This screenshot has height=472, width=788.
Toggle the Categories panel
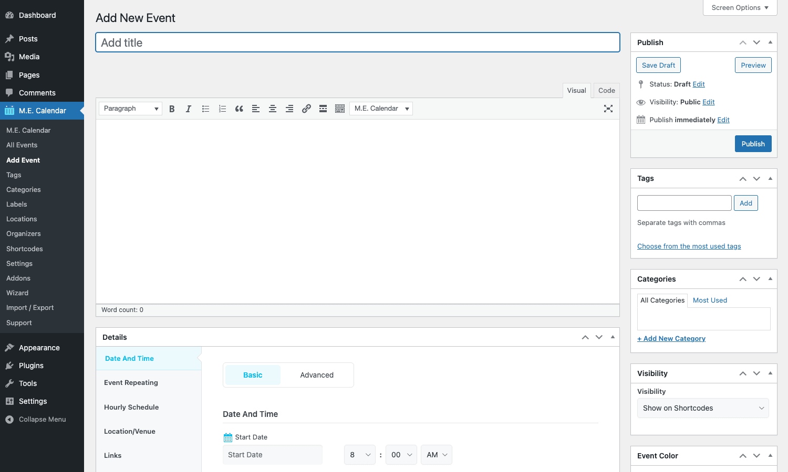(770, 279)
